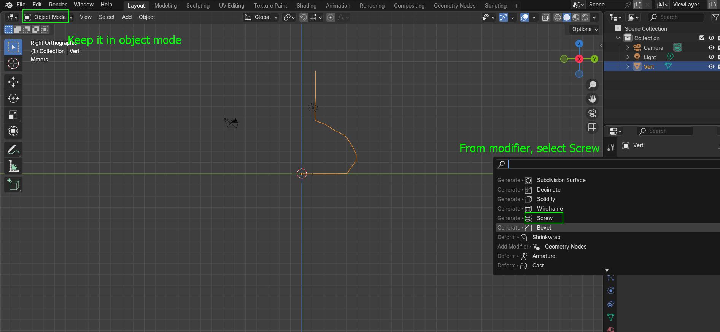Switch to wireframe viewport shading
720x332 pixels.
click(558, 17)
